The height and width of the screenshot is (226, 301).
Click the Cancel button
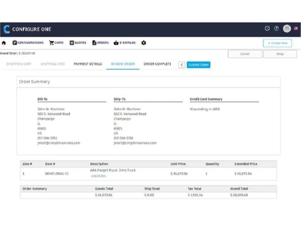click(x=245, y=54)
